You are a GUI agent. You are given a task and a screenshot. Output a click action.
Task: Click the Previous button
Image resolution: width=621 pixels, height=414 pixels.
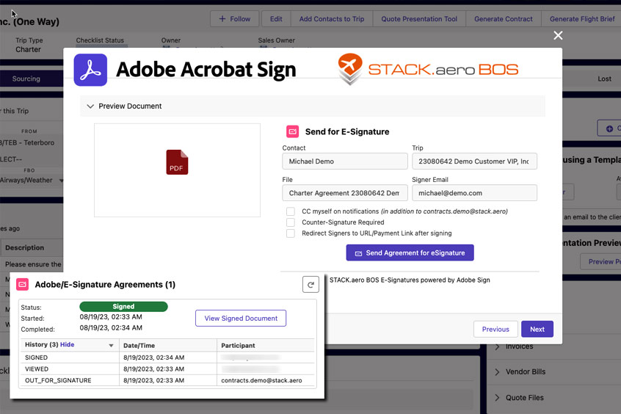click(x=495, y=330)
